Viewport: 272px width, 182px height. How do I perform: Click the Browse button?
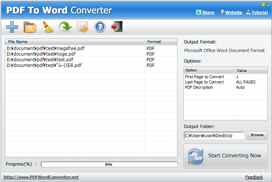coord(257,135)
